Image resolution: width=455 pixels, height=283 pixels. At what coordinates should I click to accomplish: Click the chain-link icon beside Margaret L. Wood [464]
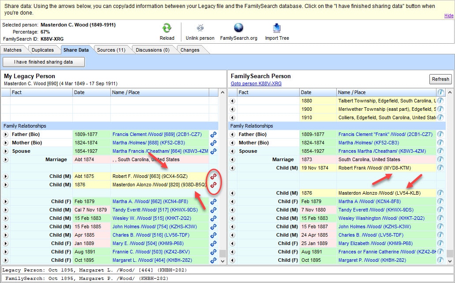click(x=213, y=260)
